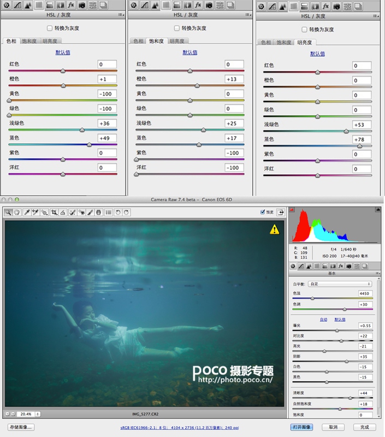Select the Zoom tool in Camera Raw toolbar
This screenshot has width=385, height=437.
(8, 212)
